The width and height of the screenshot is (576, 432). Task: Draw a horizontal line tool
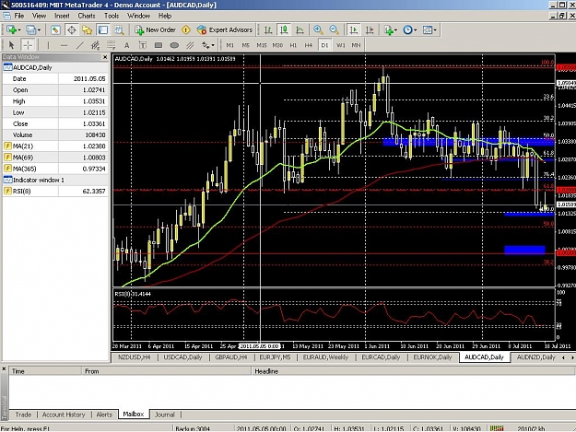click(64, 45)
